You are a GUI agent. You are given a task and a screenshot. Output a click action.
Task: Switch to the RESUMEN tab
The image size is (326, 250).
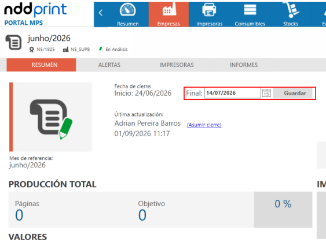click(41, 65)
